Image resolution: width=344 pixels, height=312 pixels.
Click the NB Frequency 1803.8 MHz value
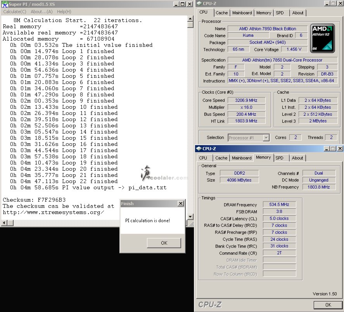point(318,187)
